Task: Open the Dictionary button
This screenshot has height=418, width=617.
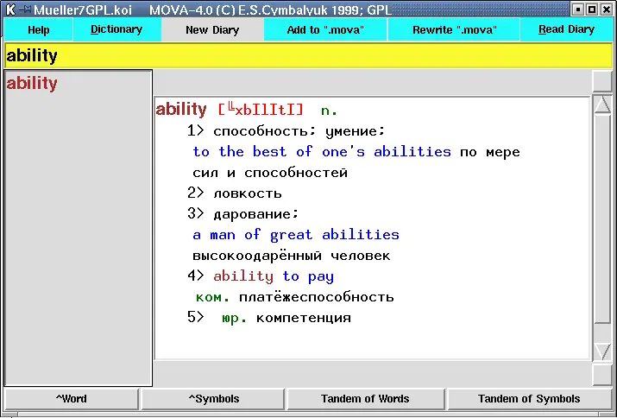Action: [x=116, y=29]
